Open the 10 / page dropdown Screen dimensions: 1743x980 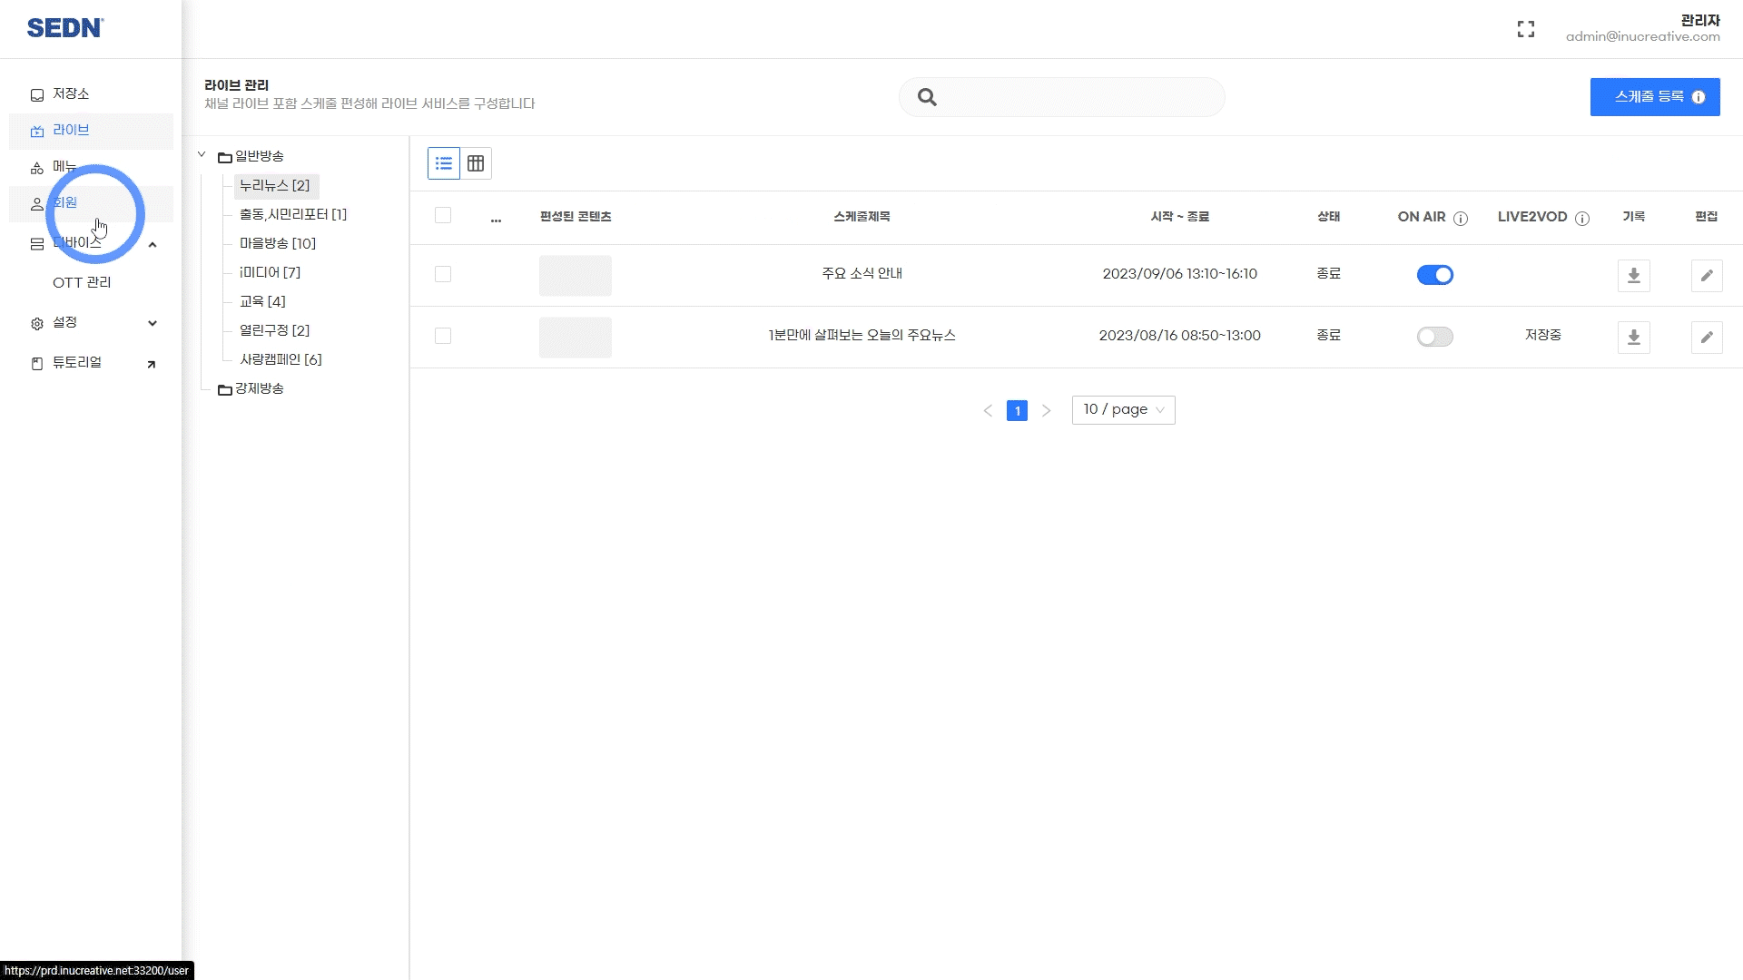(x=1123, y=410)
